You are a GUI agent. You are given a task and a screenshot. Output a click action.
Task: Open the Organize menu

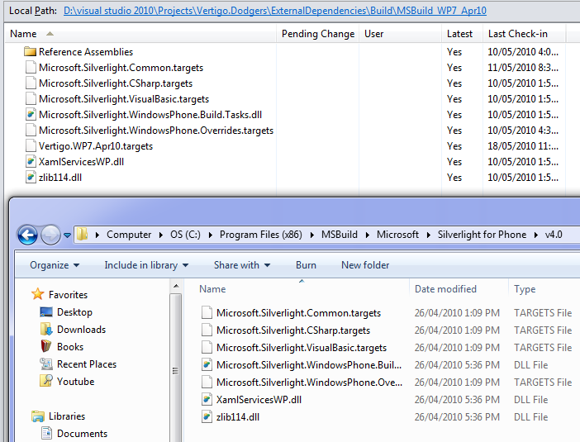[x=55, y=265]
